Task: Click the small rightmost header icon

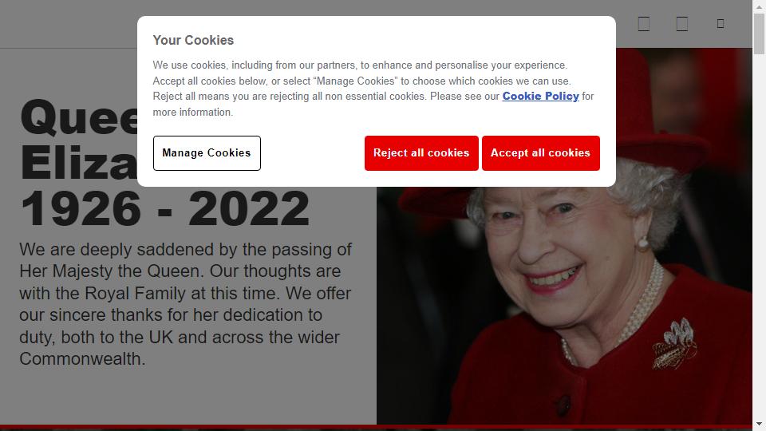Action: (x=720, y=23)
